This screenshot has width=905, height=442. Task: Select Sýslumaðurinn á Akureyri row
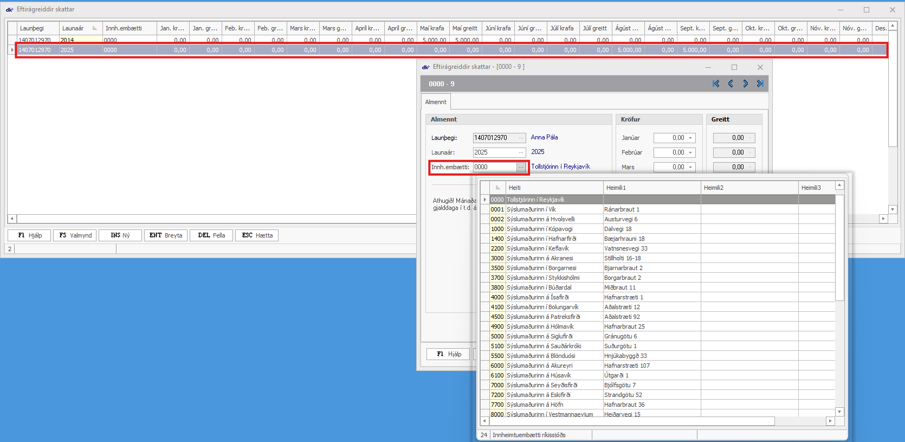[539, 366]
